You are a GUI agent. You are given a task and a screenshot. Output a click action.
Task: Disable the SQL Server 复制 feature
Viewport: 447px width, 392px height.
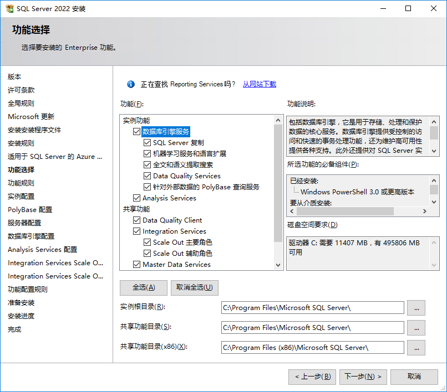148,143
